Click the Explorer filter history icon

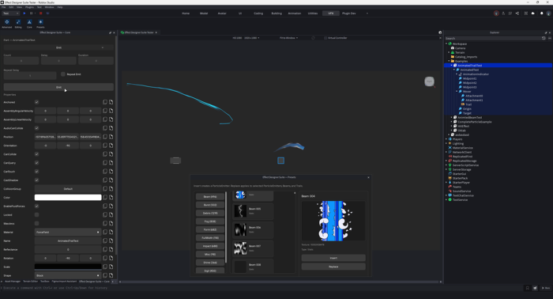tap(544, 38)
